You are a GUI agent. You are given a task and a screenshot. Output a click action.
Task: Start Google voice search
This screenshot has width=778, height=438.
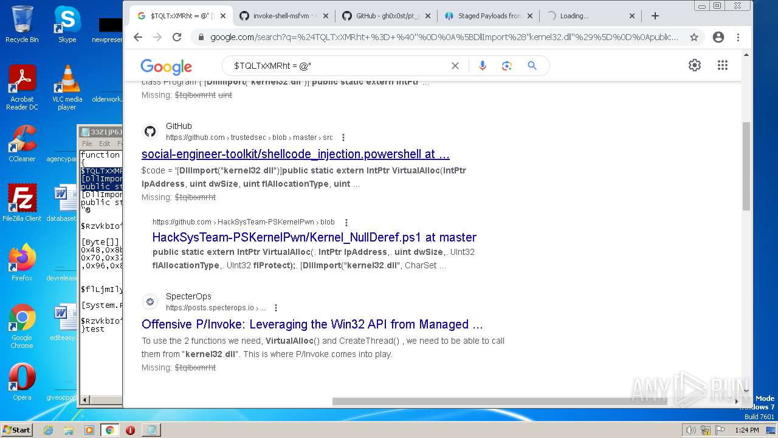pyautogui.click(x=483, y=66)
